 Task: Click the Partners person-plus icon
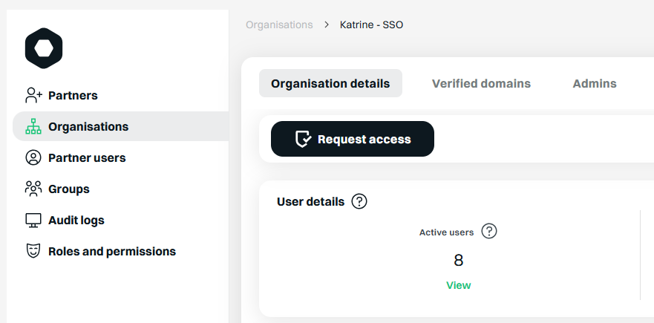point(33,95)
